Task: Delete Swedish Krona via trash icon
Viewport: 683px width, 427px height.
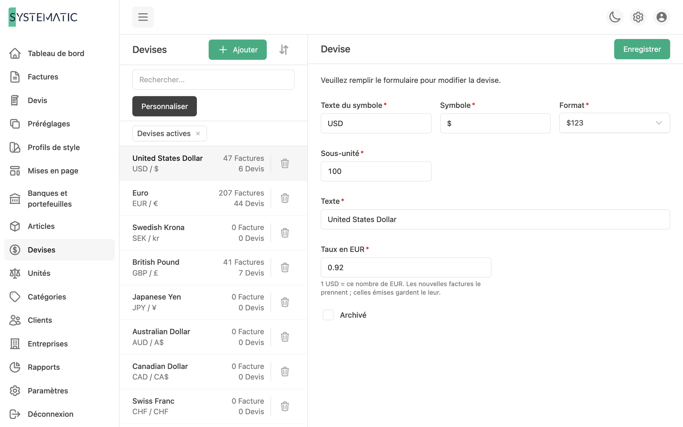Action: tap(285, 233)
